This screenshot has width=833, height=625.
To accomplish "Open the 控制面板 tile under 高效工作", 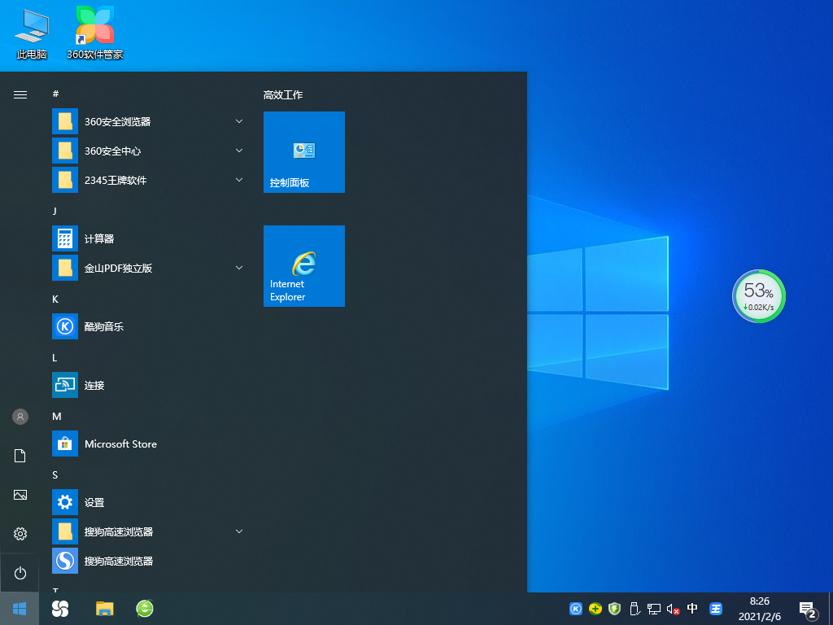I will coord(303,152).
